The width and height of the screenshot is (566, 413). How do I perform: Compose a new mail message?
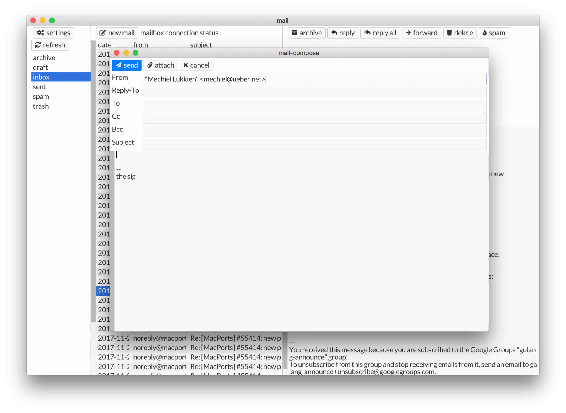pos(117,33)
